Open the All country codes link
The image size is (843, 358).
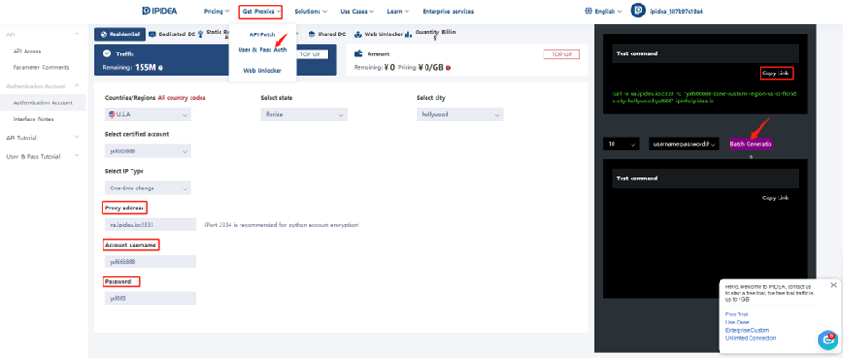181,98
